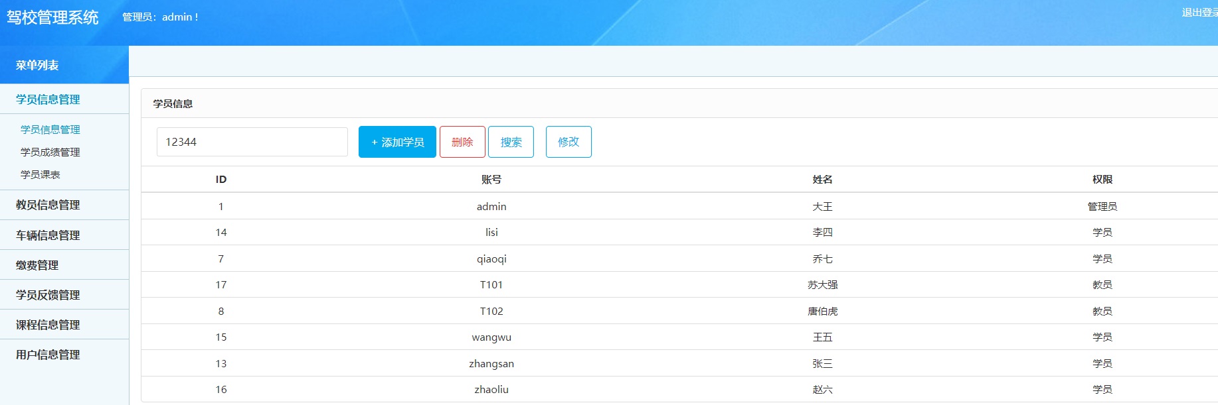Select the zhaoliu account cell
The image size is (1218, 405).
[491, 389]
